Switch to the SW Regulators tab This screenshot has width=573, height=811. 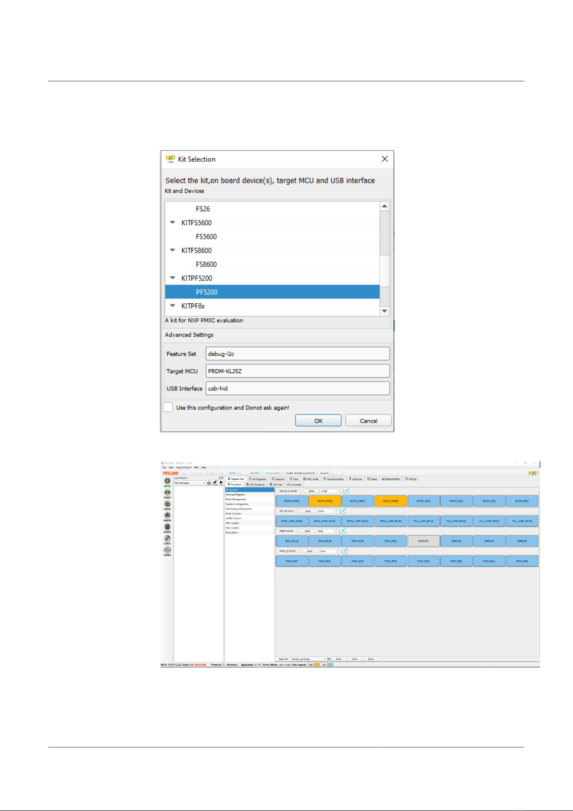click(x=258, y=479)
